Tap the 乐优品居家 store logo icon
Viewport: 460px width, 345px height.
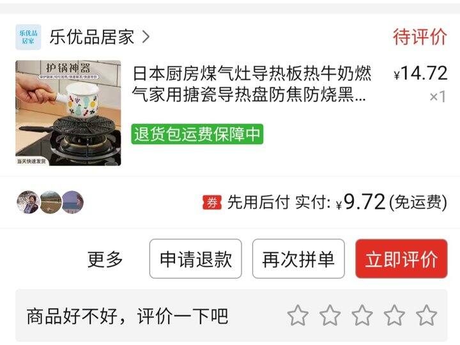(28, 37)
